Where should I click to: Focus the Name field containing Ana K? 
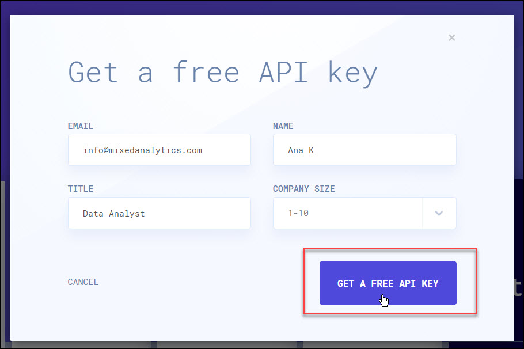[364, 150]
